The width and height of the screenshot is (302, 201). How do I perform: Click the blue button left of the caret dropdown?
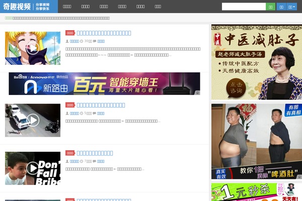[281, 7]
